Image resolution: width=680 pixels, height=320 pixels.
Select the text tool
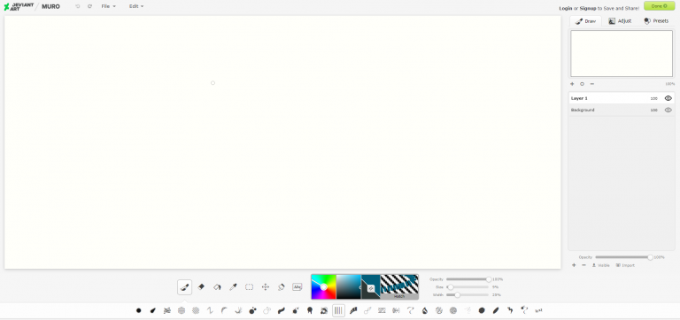(x=297, y=286)
